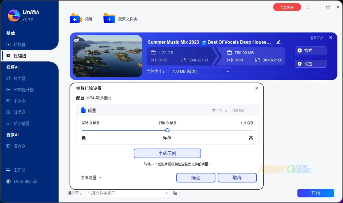Expand the advanced settings section
Viewport: 343px width, 203px height.
click(x=91, y=178)
